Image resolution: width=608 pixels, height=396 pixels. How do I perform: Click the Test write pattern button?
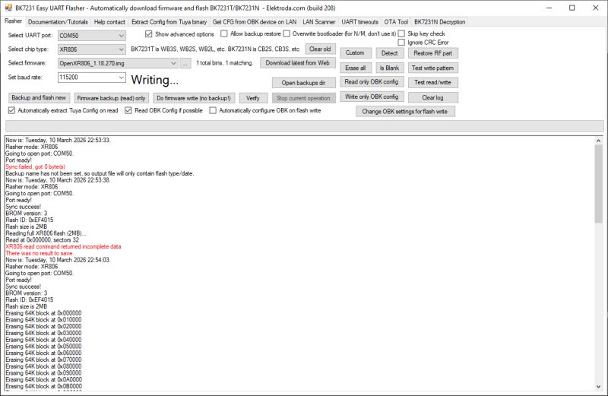(x=432, y=68)
